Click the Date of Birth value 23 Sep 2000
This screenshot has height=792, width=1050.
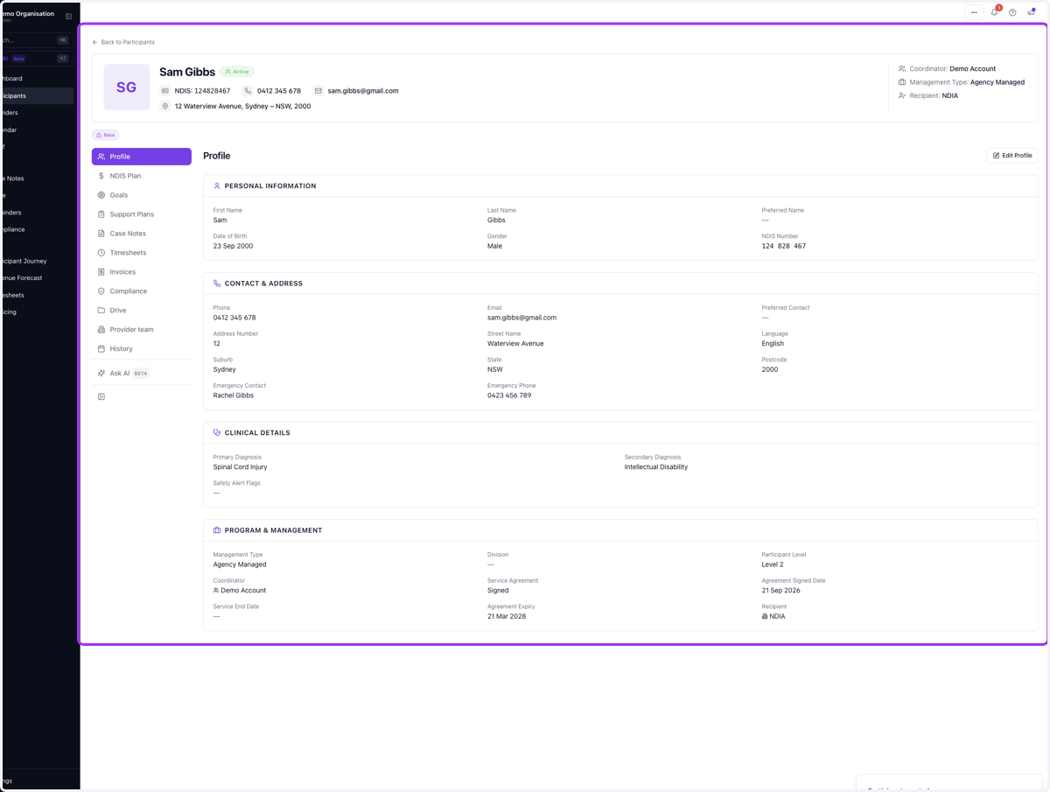[x=233, y=246]
